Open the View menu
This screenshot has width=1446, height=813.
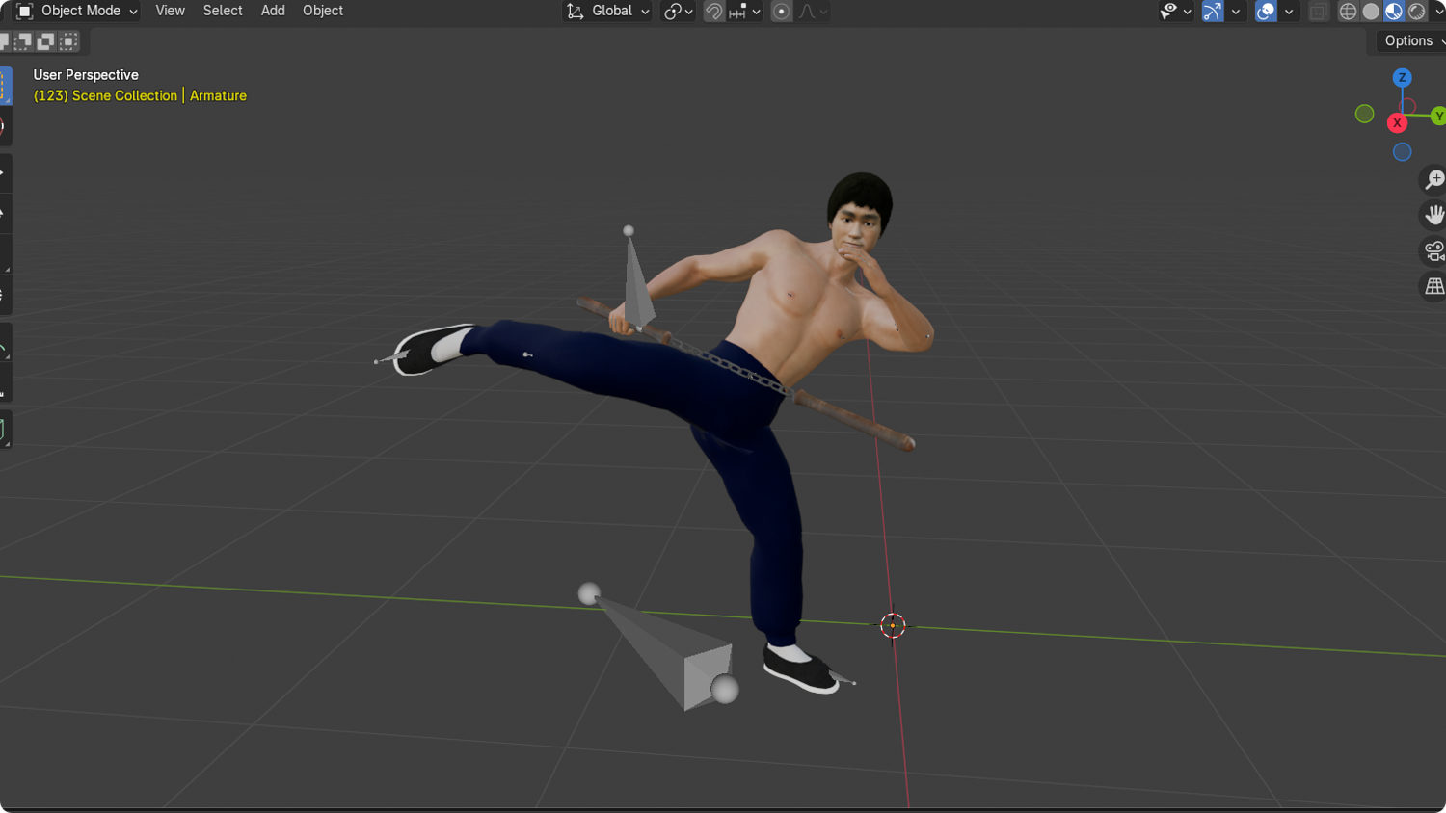[170, 11]
